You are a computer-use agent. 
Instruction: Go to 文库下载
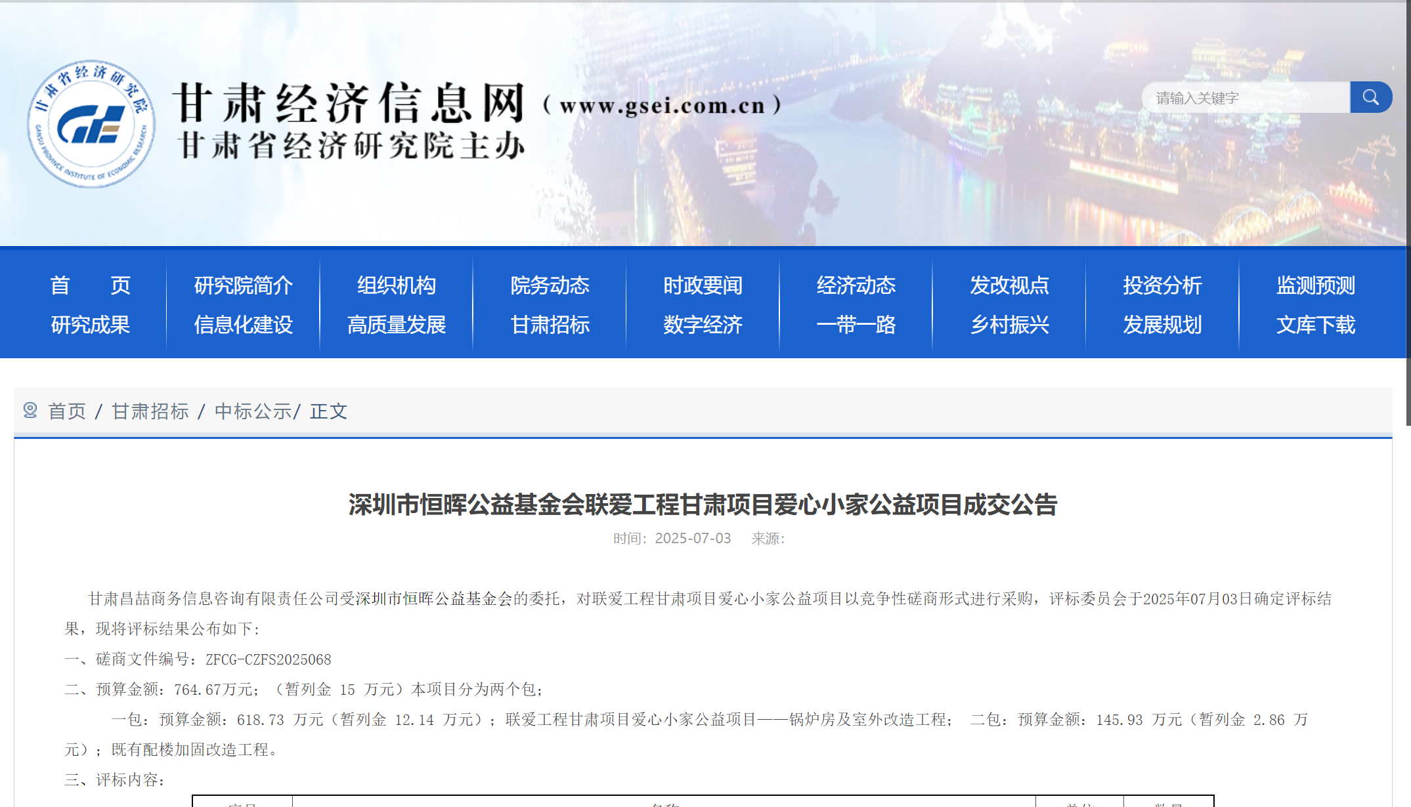pos(1316,325)
